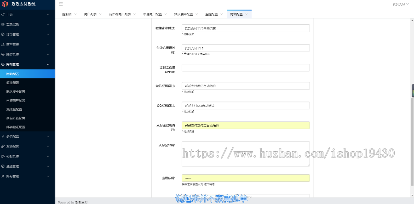The width and height of the screenshot is (414, 204).
Task: Click the 公告配置 pencil icon
Action: tap(3, 136)
